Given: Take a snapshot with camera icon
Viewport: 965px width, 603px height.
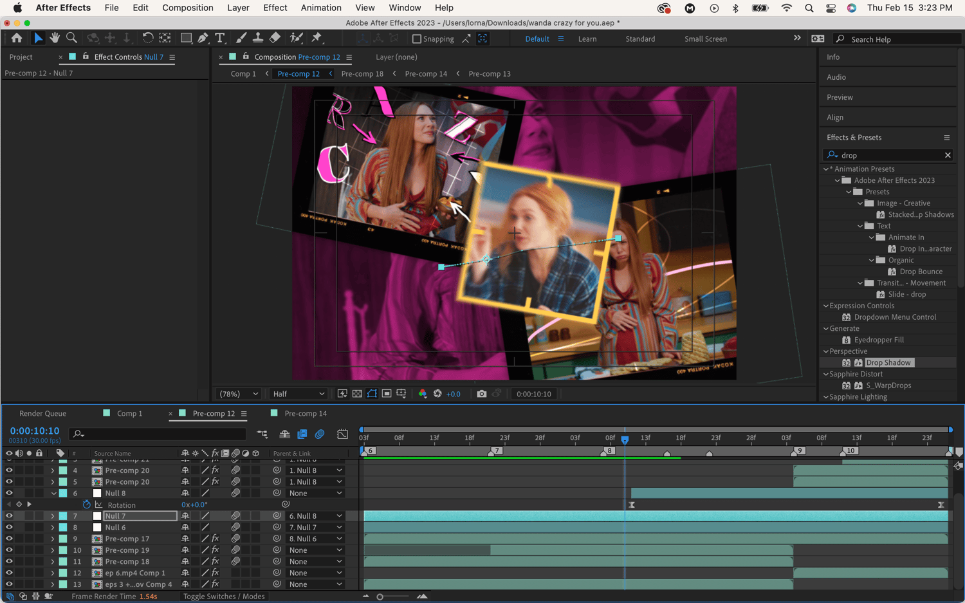Looking at the screenshot, I should pyautogui.click(x=481, y=394).
